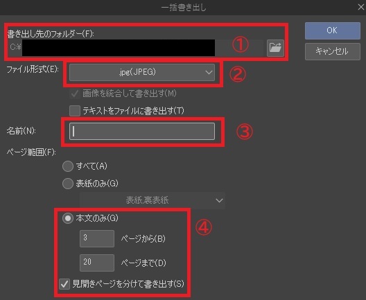Close the 一括書き出し dialog with X
This screenshot has width=366, height=300.
click(x=361, y=7)
